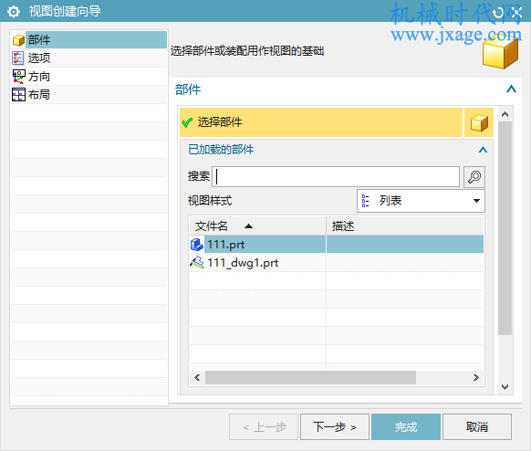The width and height of the screenshot is (531, 451).
Task: Click in the 搜索 text field
Action: [336, 176]
